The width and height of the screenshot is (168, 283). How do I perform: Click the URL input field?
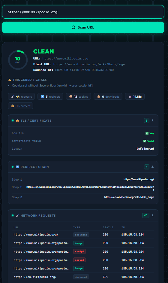coord(83,12)
